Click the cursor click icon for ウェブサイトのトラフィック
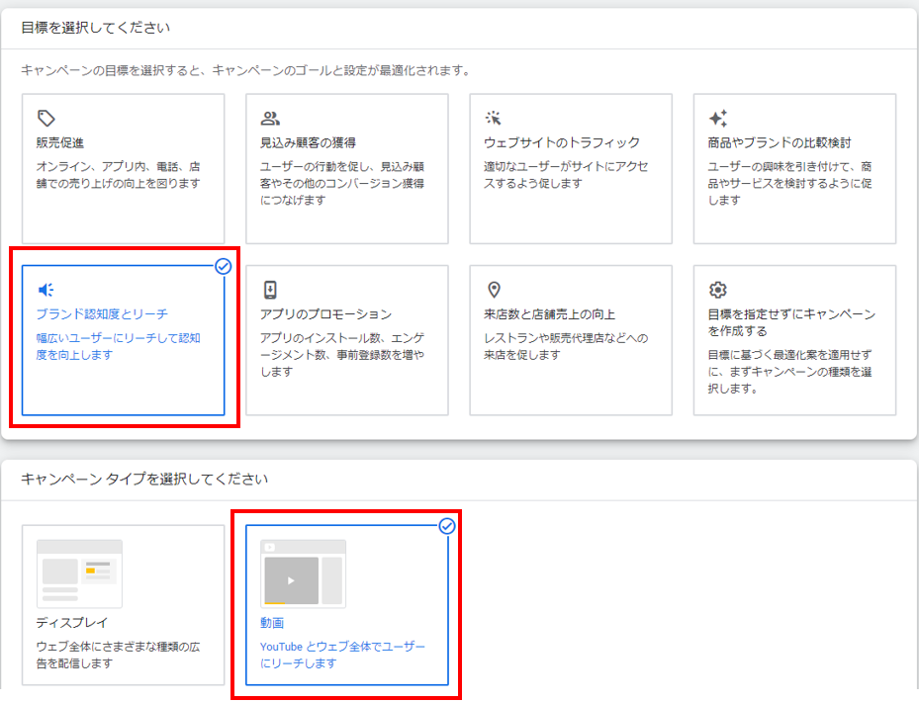The image size is (919, 703). tap(494, 118)
